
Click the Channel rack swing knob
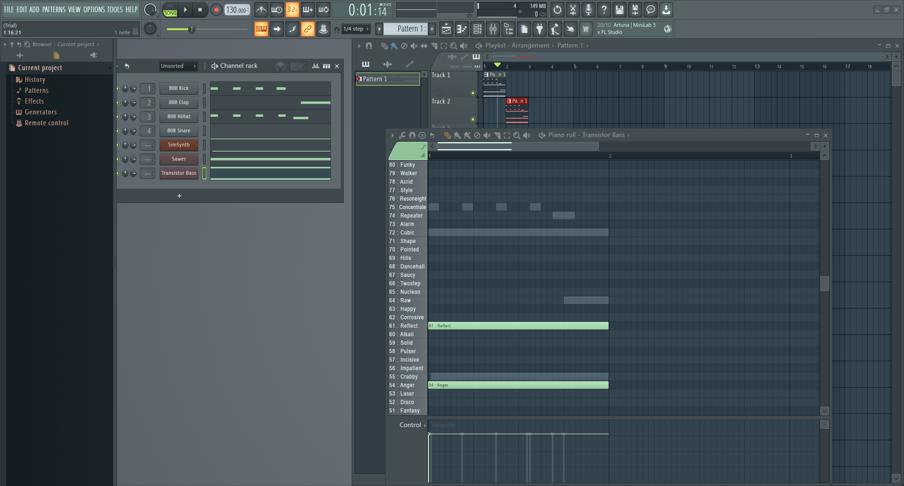point(281,66)
